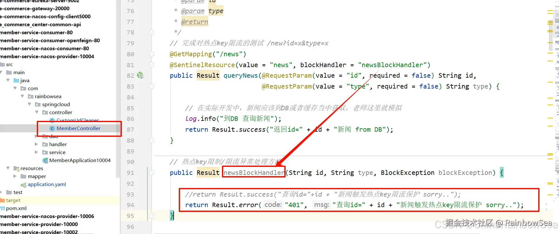Fold the Javadoc comment at line 78
Viewport: 559px width, 234px height.
pos(152,32)
